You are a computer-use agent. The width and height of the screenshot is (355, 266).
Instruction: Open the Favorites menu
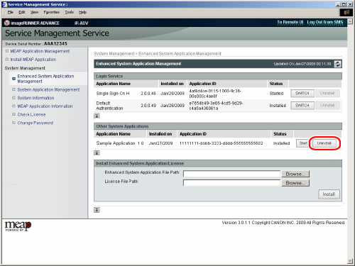[51, 12]
